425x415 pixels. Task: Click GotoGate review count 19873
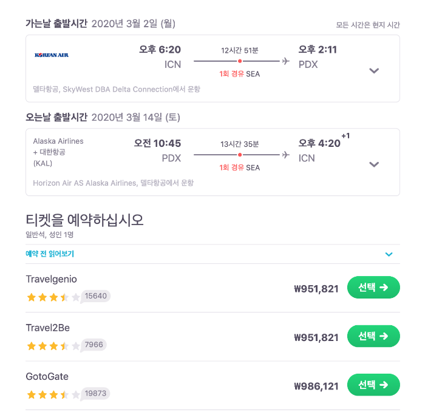click(96, 394)
